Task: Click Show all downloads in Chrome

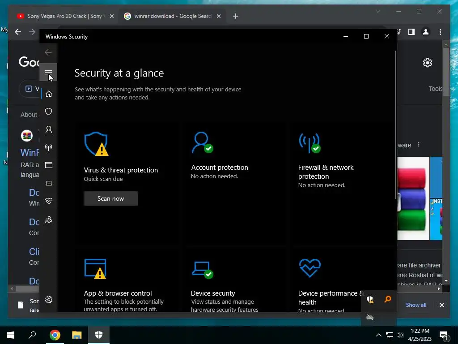Action: pyautogui.click(x=416, y=305)
